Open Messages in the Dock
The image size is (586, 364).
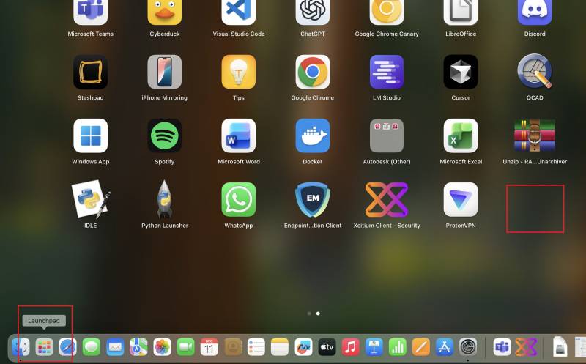91,347
